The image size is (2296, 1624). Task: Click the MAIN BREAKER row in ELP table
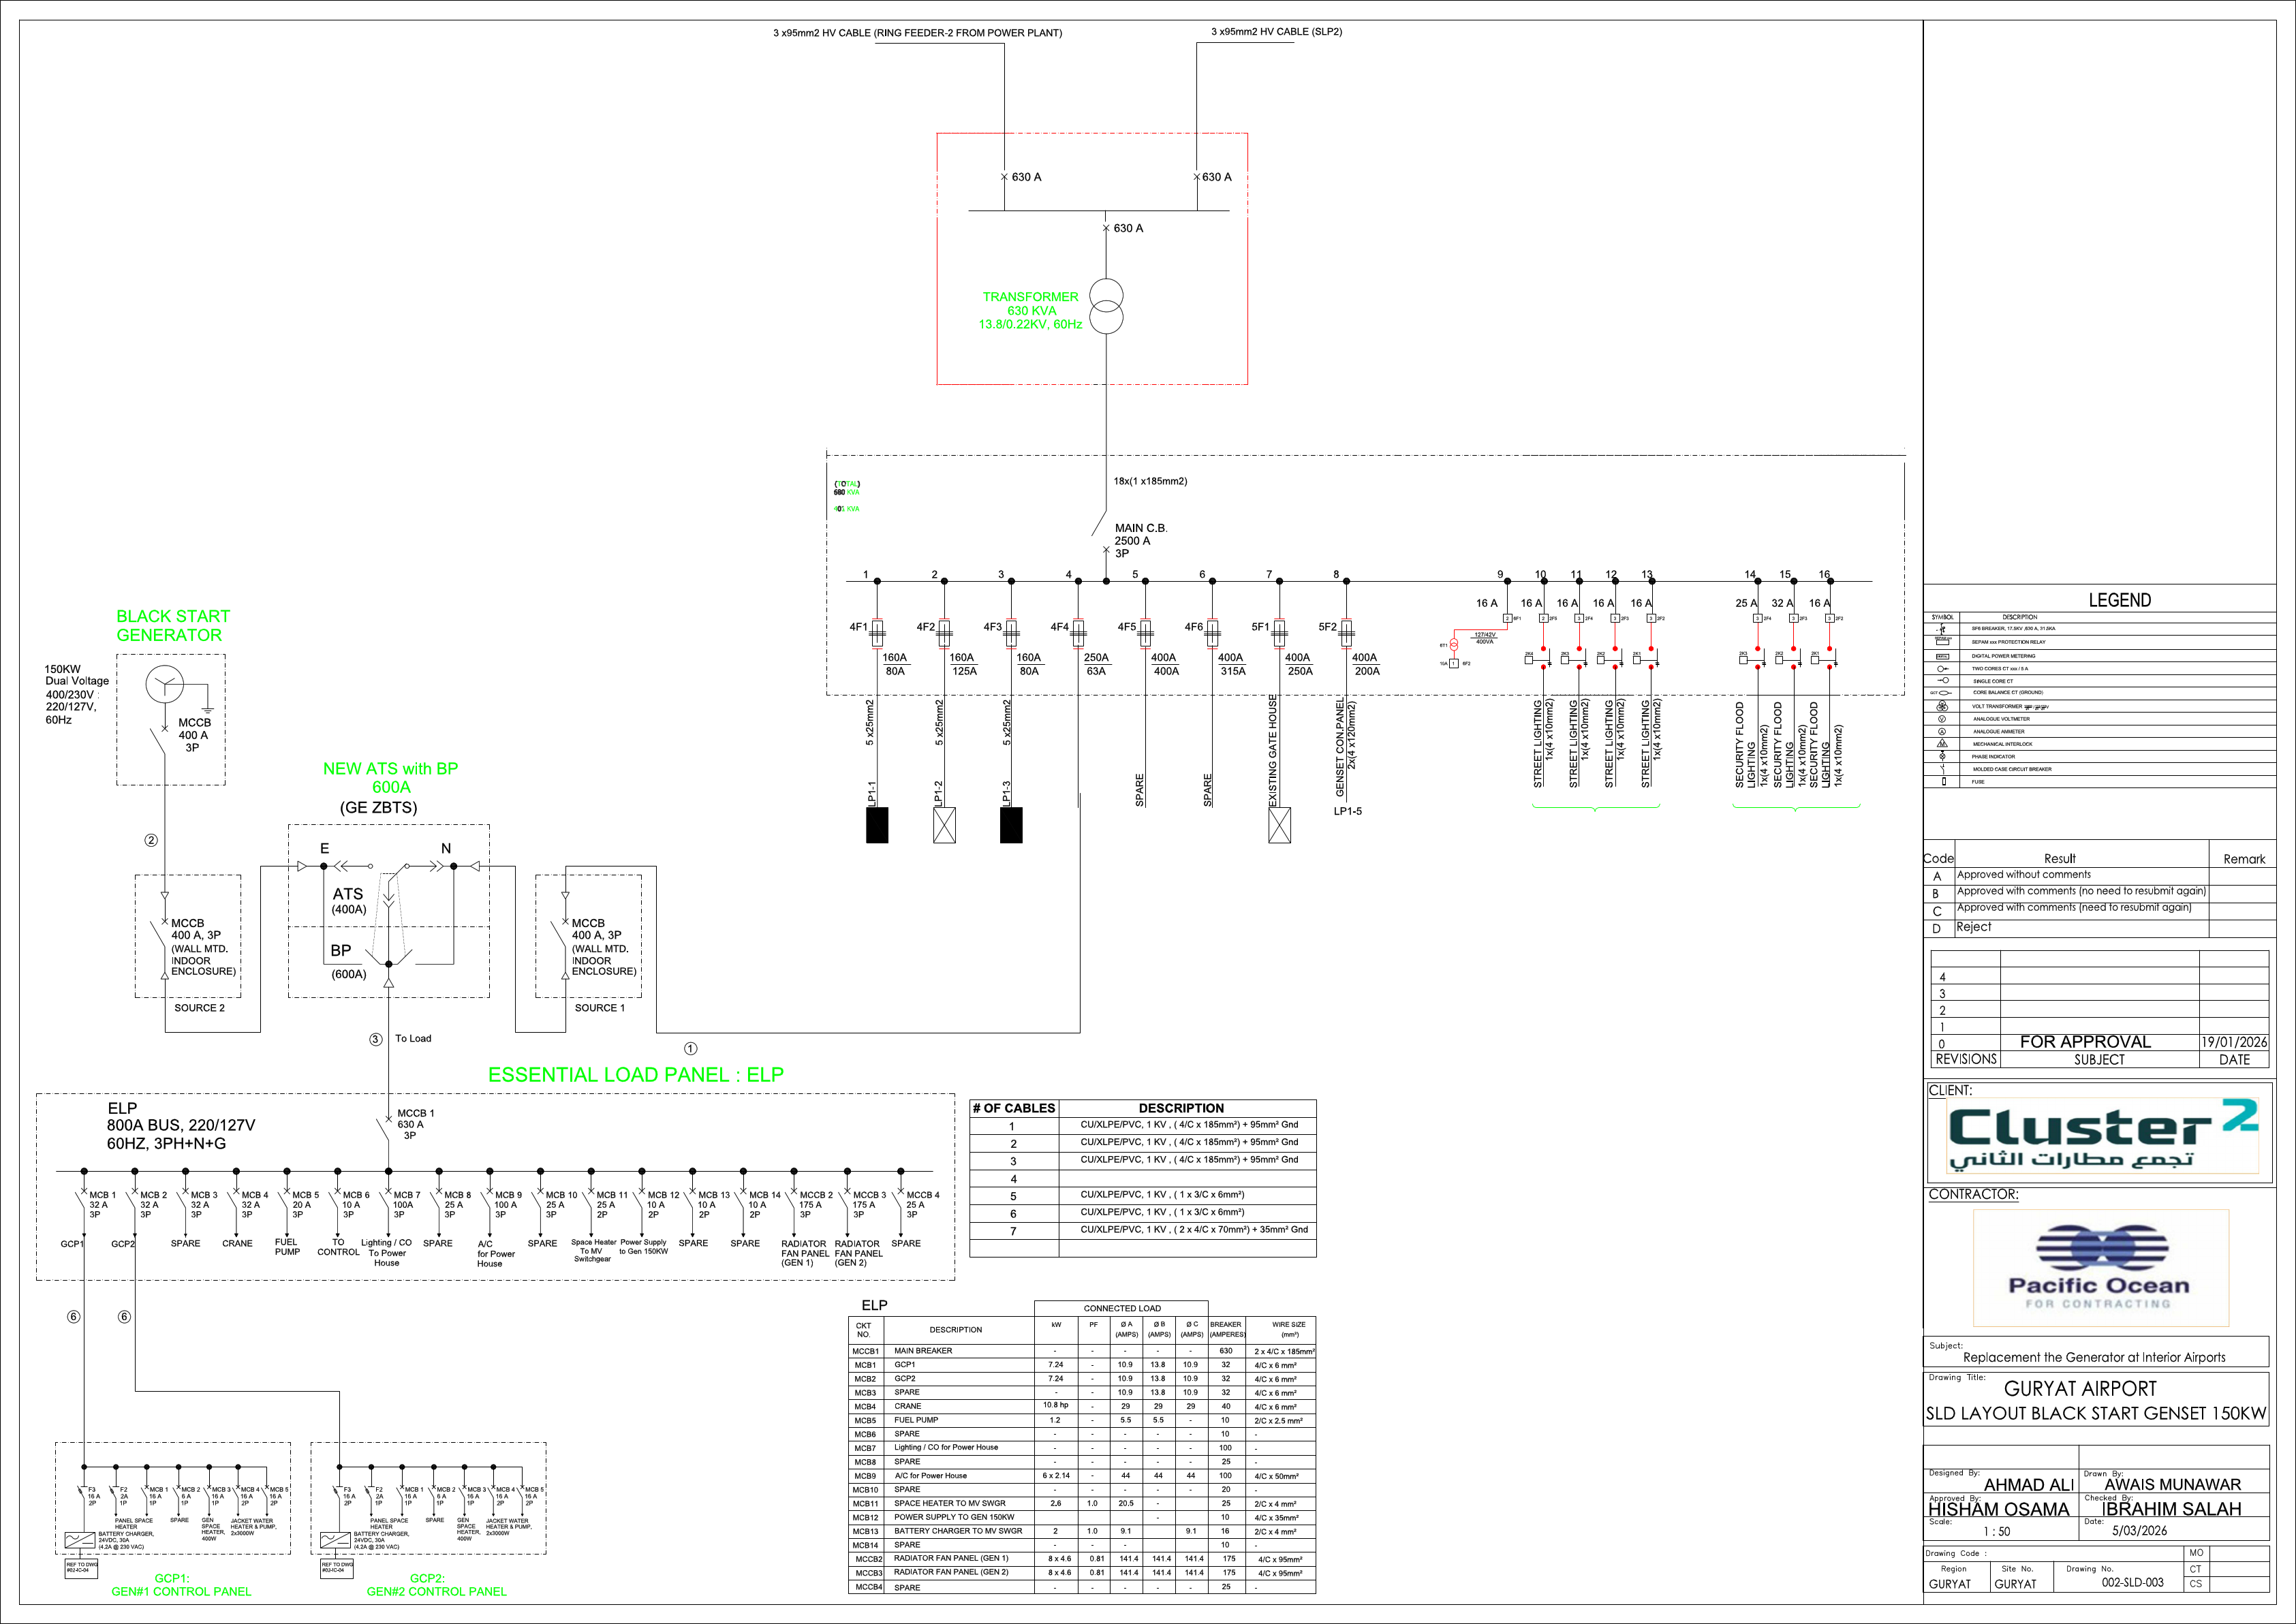(1082, 1351)
